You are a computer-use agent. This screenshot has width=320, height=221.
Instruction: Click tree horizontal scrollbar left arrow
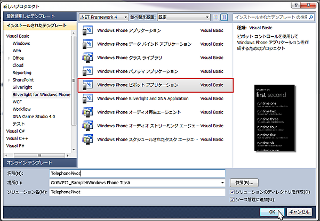point(6,155)
